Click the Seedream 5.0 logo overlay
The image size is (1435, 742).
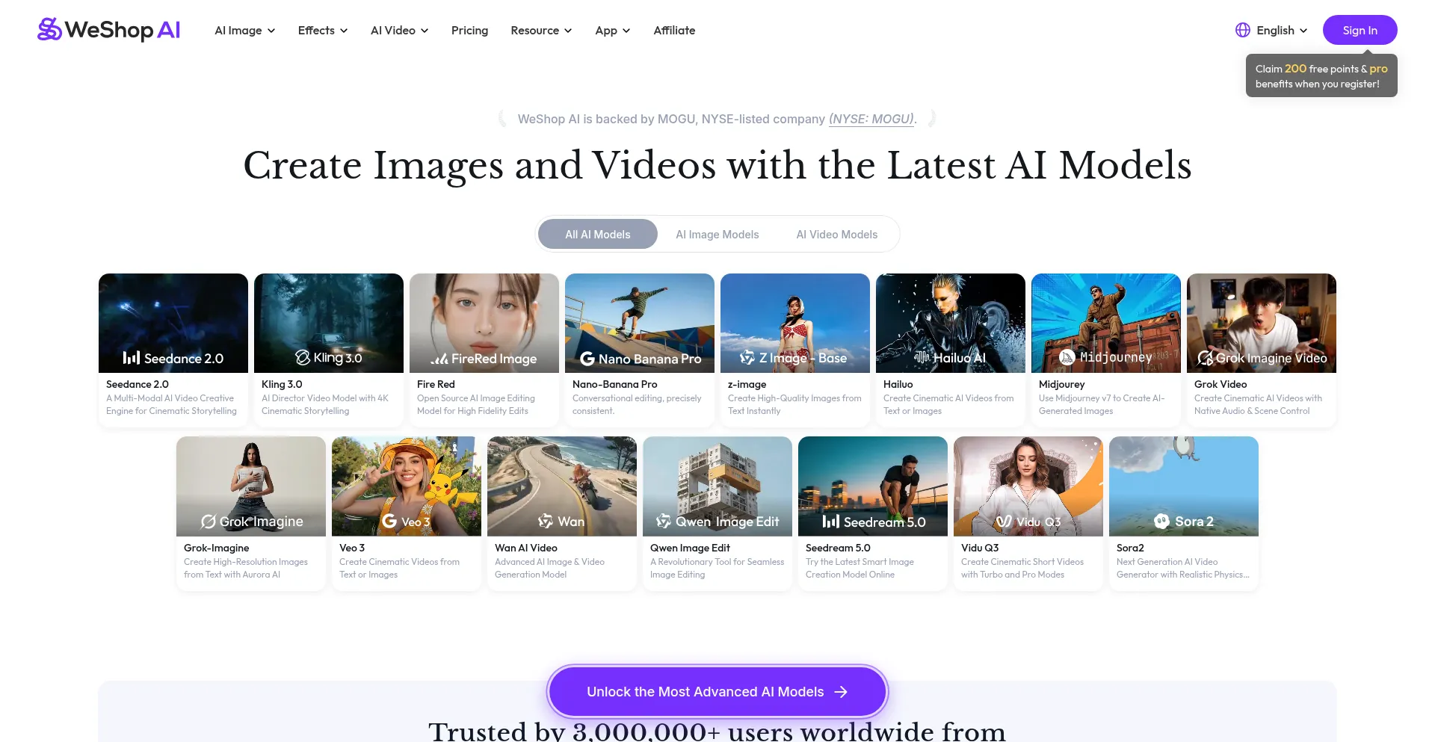tap(874, 522)
